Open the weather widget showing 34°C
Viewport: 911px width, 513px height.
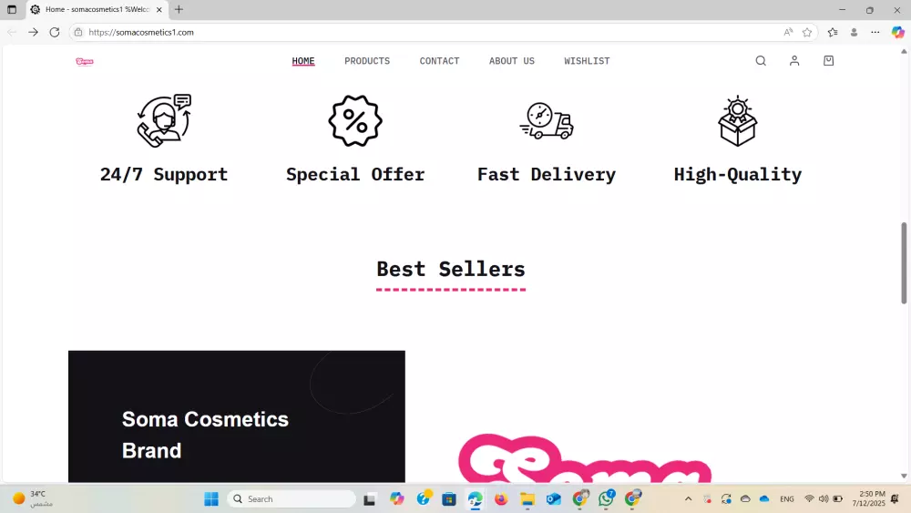click(x=33, y=498)
